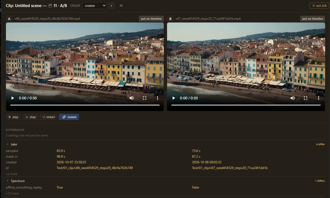Click id value ending 48c9a762b749
Screen dimensions: 330x198
94,168
